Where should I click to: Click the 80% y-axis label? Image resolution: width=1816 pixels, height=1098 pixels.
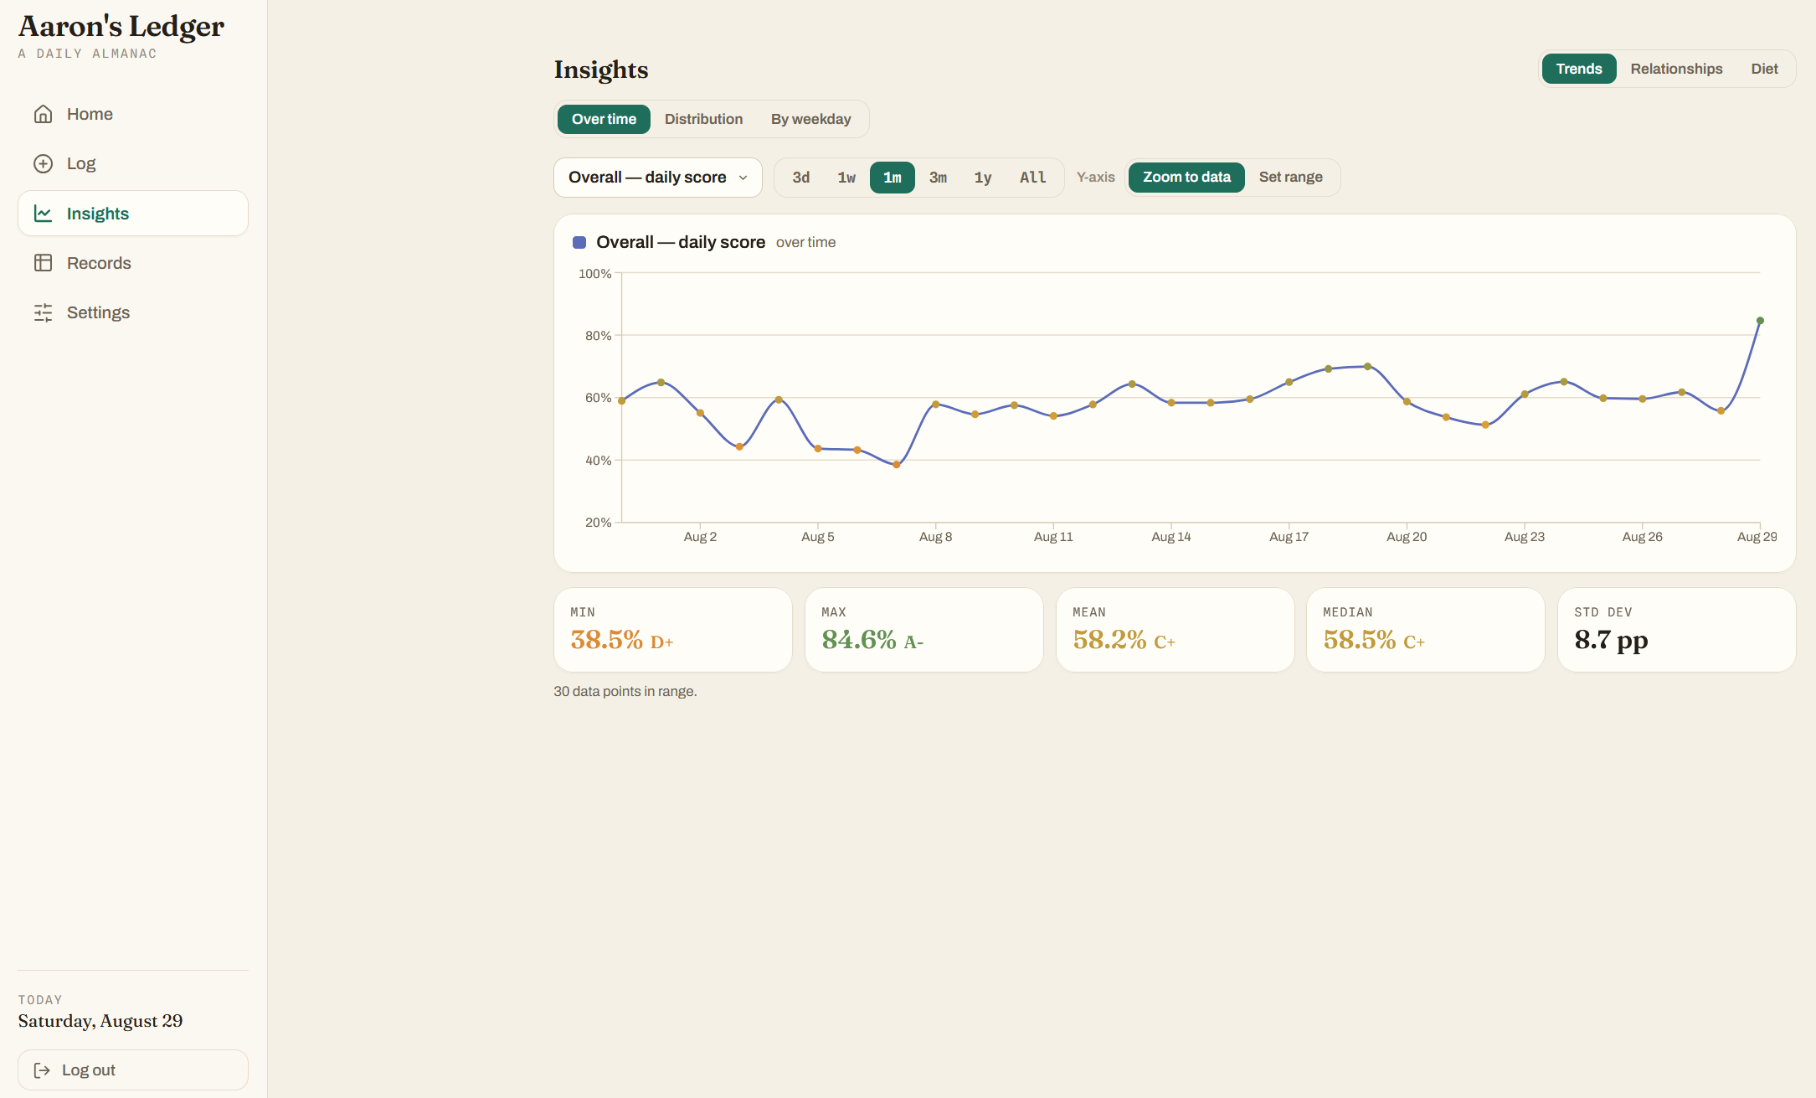tap(598, 336)
